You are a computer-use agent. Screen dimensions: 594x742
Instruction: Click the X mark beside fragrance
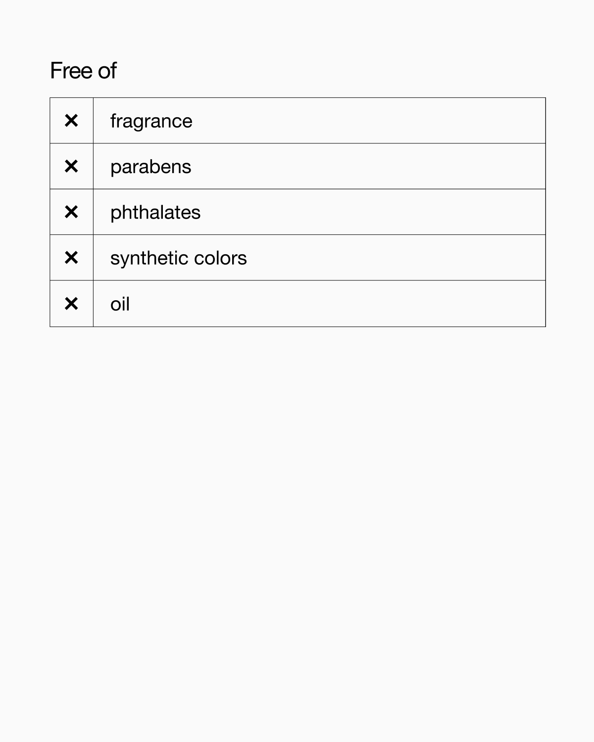(x=71, y=121)
